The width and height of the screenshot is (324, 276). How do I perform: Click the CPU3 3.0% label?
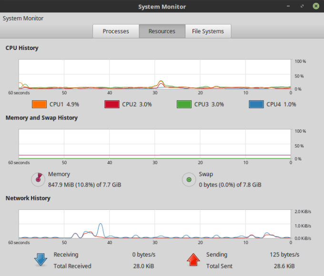[x=209, y=104]
